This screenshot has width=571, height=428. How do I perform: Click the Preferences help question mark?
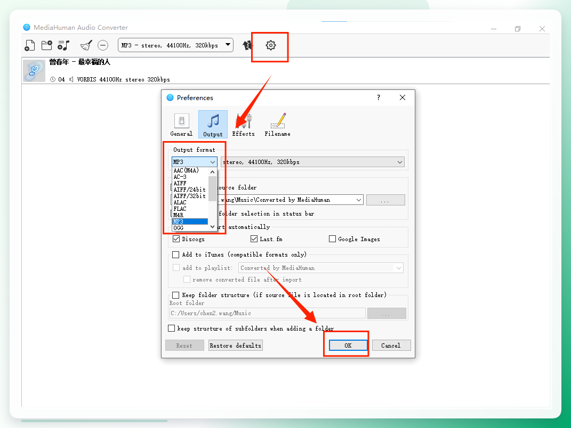(x=379, y=97)
